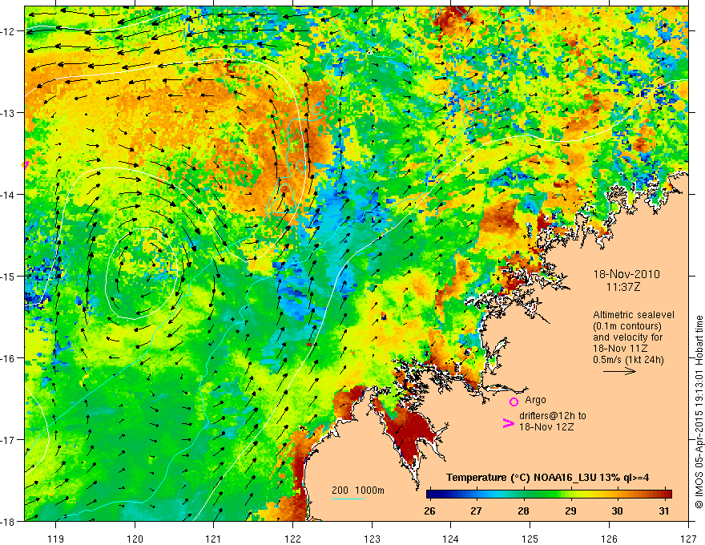The height and width of the screenshot is (545, 705).
Task: Click the '0.5m/s (1kt 24h)' label
Action: (x=629, y=359)
